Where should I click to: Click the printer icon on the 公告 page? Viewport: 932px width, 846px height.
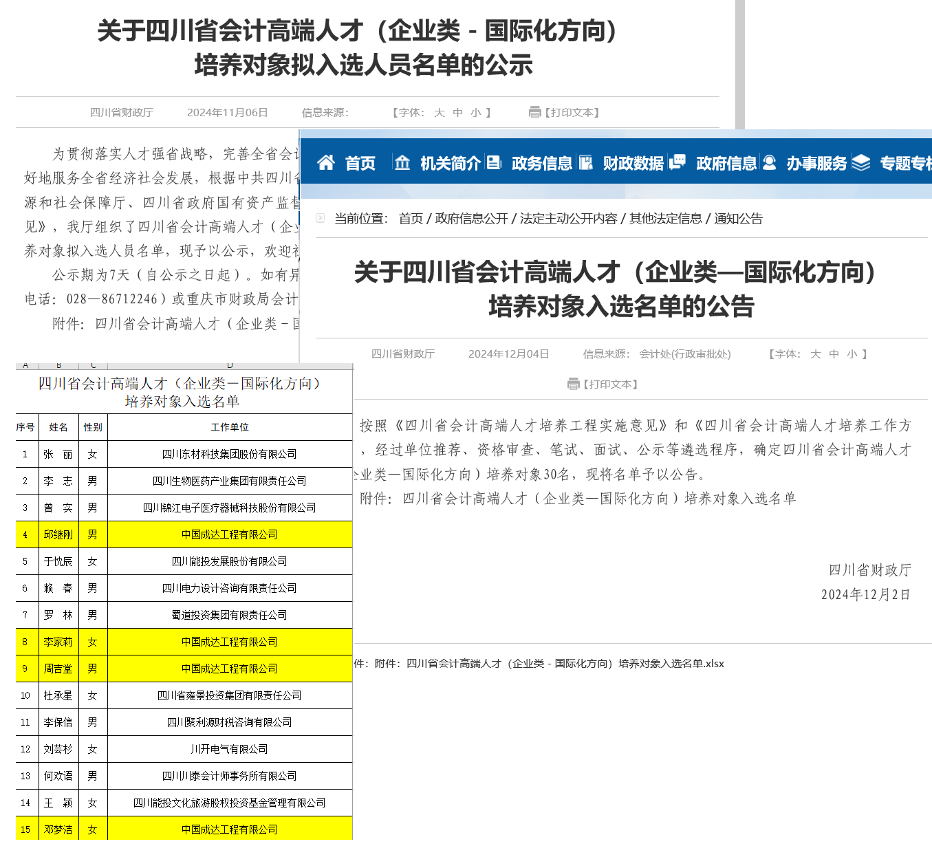[x=574, y=384]
